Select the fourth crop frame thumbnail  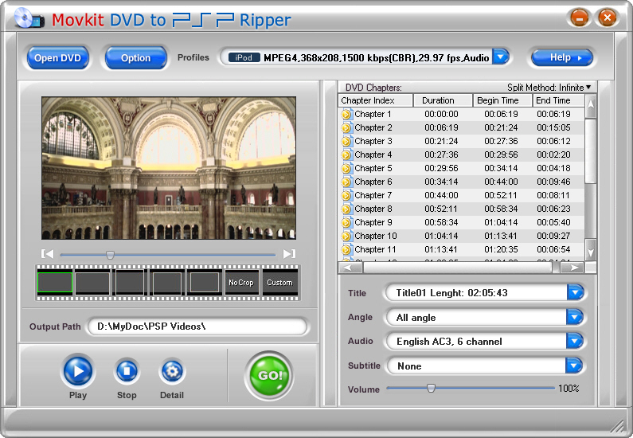(167, 282)
